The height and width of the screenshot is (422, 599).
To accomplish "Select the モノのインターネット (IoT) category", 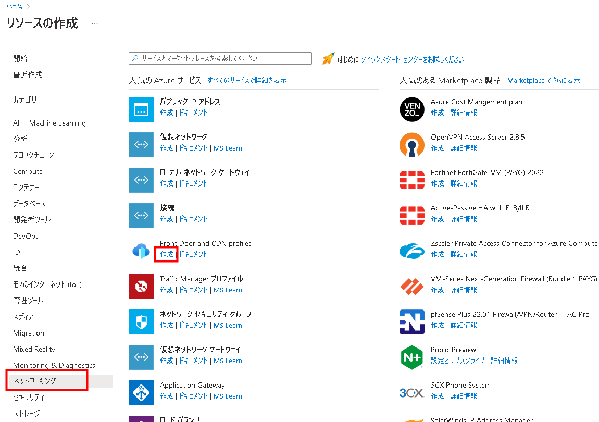I will (x=47, y=284).
